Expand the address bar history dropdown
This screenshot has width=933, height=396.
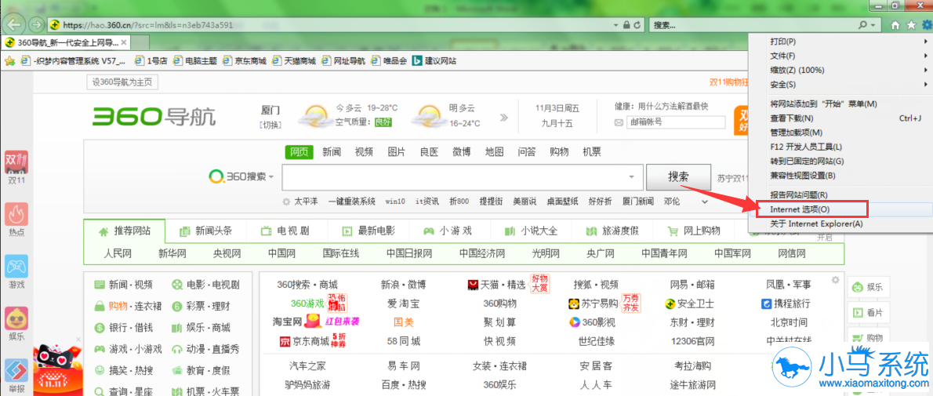point(615,26)
